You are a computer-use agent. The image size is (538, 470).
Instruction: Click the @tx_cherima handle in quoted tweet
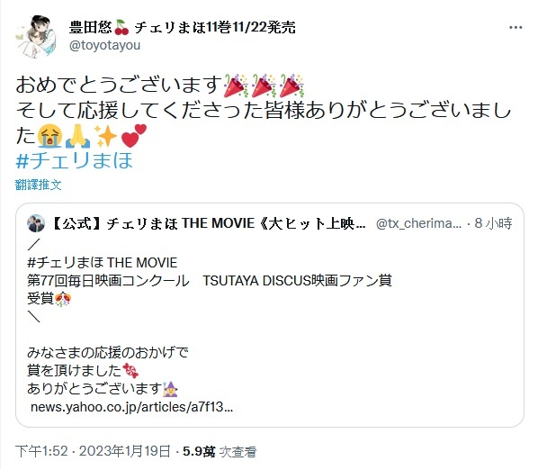[x=418, y=223]
